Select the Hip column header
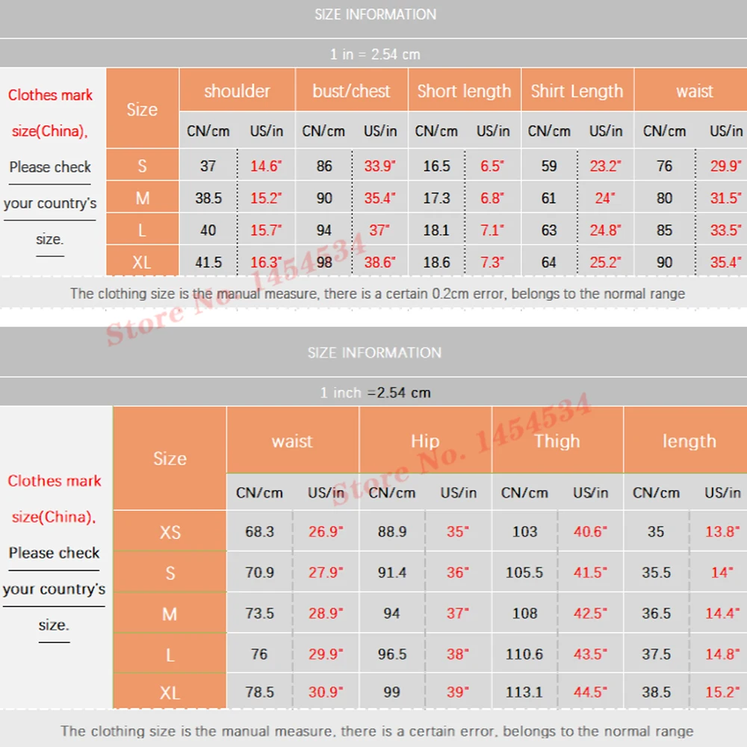This screenshot has height=747, width=747. [425, 441]
